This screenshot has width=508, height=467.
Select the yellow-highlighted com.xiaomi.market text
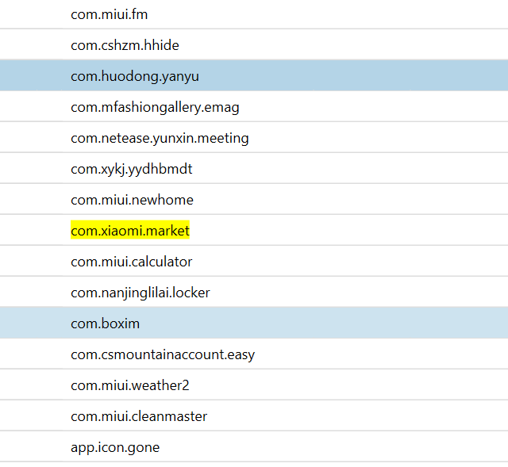click(130, 231)
